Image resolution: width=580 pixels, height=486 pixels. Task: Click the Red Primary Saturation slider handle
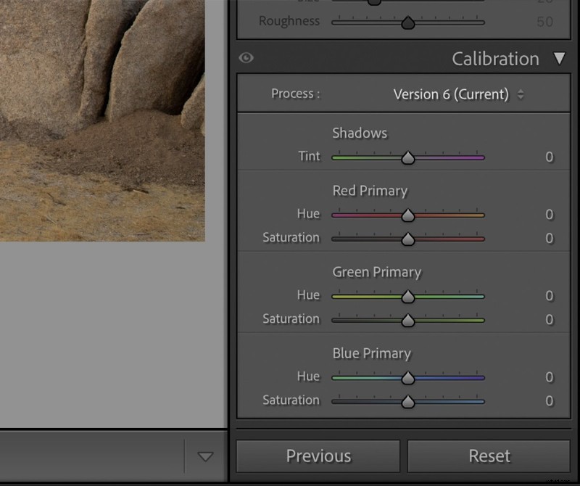tap(408, 239)
